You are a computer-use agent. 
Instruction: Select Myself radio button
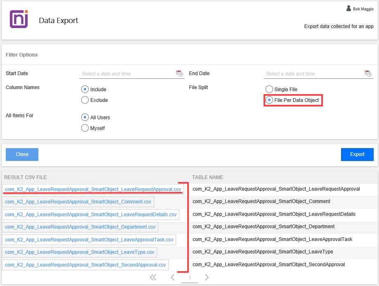(x=85, y=128)
